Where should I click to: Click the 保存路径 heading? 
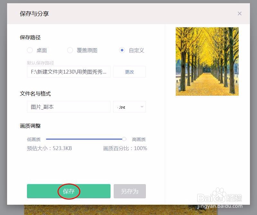[30, 37]
